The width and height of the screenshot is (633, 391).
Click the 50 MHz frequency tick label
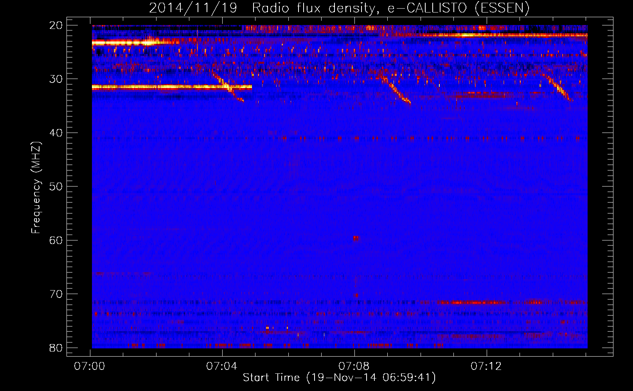56,187
